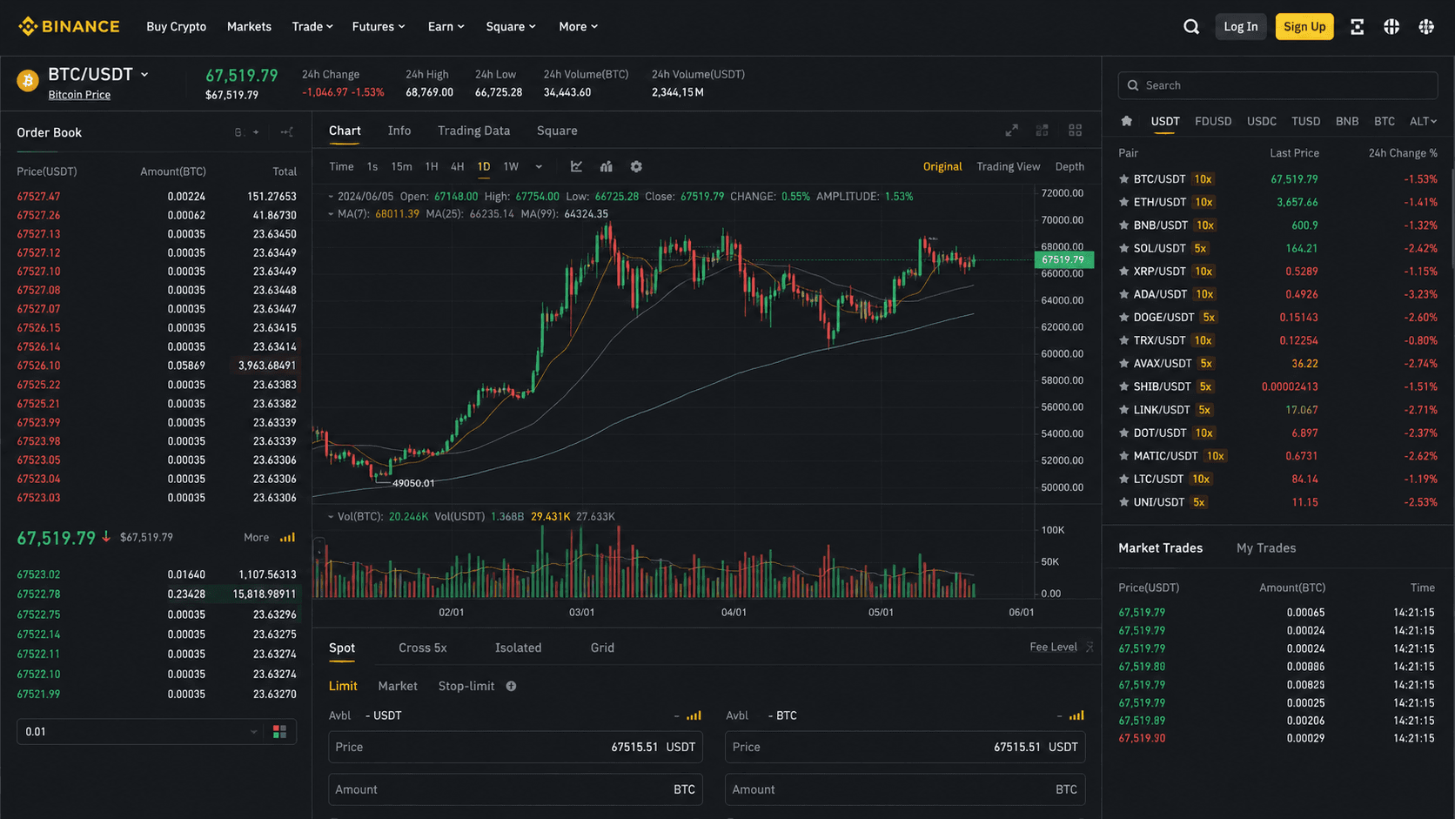
Task: Click the order book layout icon right of divider
Action: tap(286, 132)
